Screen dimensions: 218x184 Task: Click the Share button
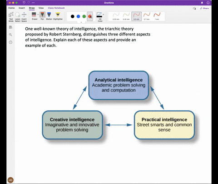click(x=204, y=8)
